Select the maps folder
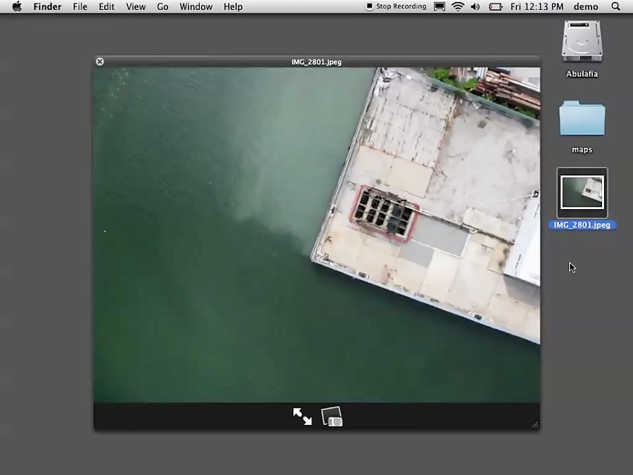Image resolution: width=633 pixels, height=475 pixels. pos(582,119)
